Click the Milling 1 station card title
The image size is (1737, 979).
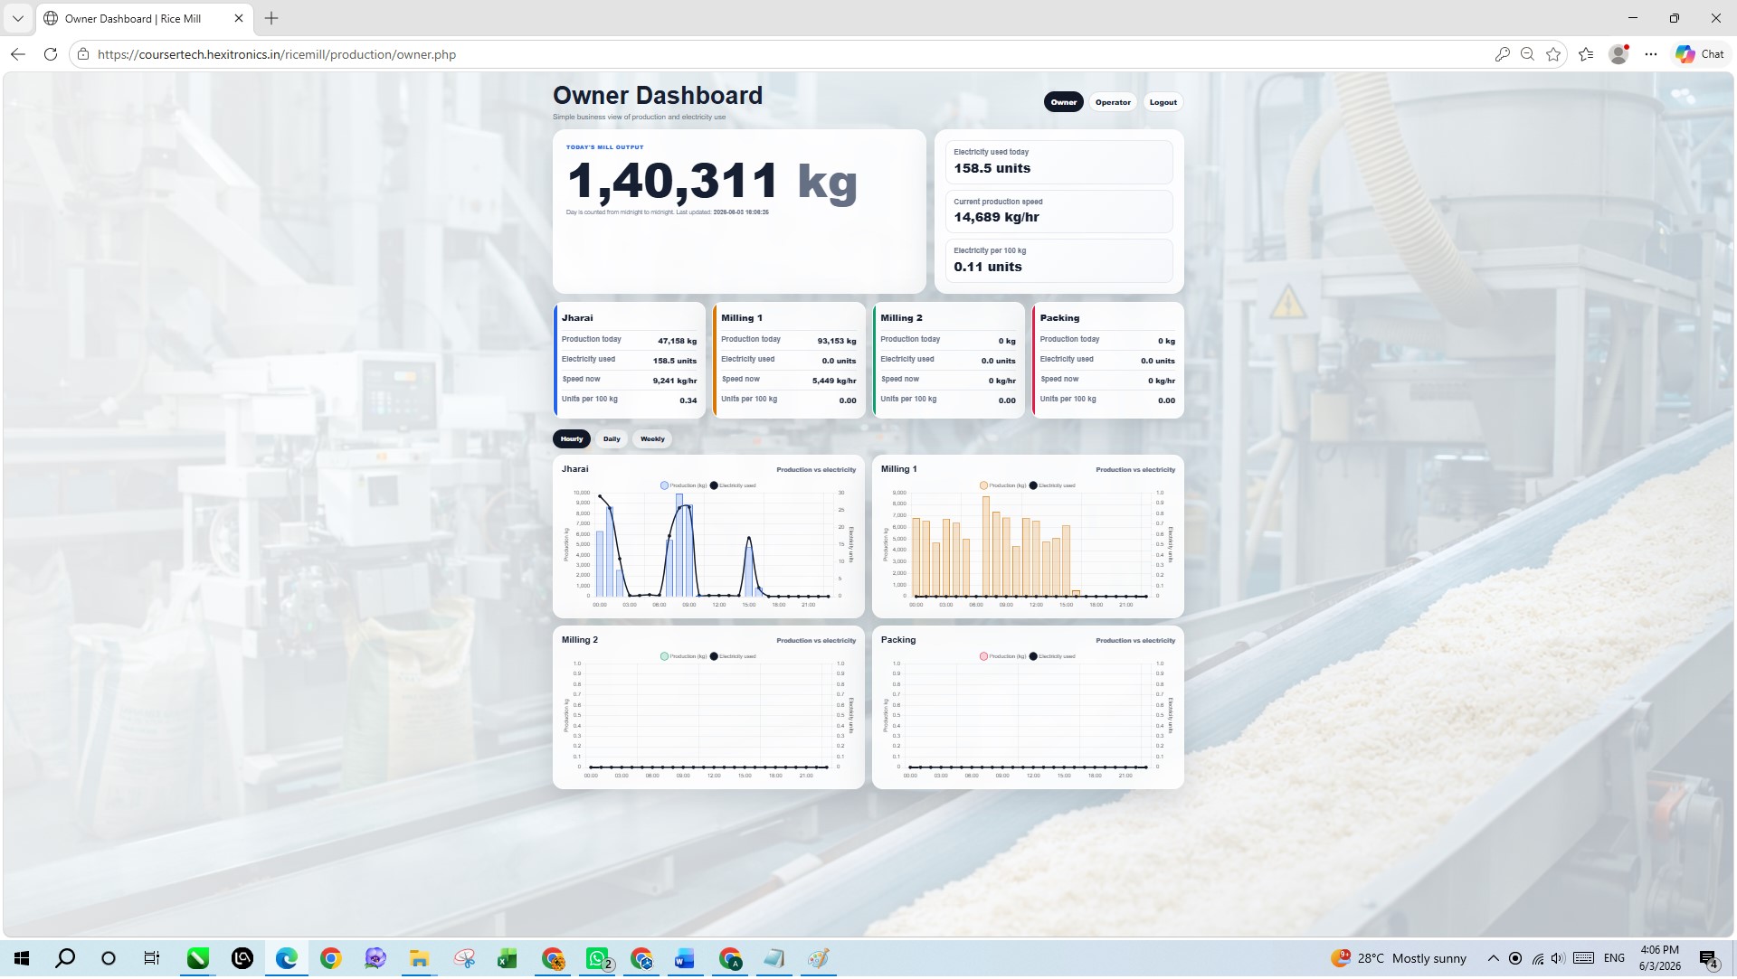click(x=742, y=318)
